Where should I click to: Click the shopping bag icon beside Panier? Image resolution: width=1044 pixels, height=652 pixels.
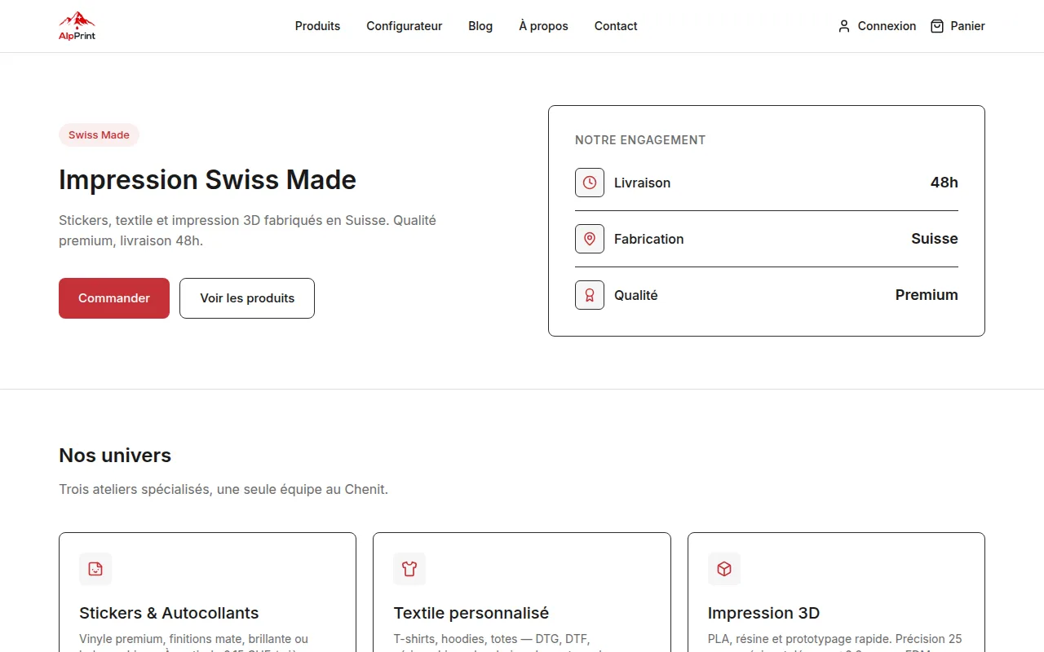pos(937,26)
